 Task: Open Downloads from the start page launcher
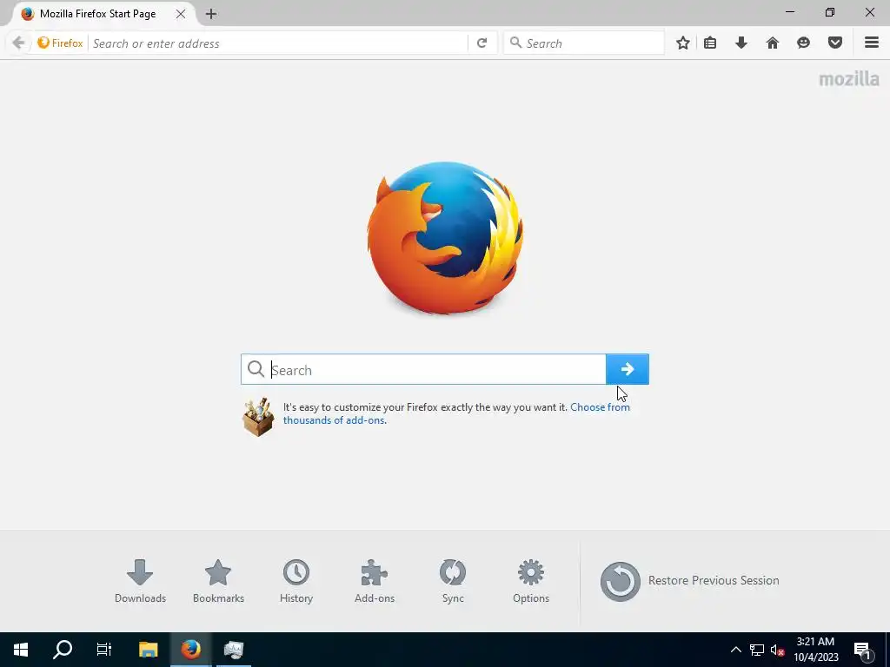pyautogui.click(x=140, y=581)
